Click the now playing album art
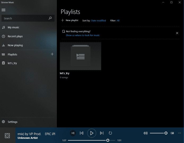Screen dimensions: 184x143 coord(7,136)
